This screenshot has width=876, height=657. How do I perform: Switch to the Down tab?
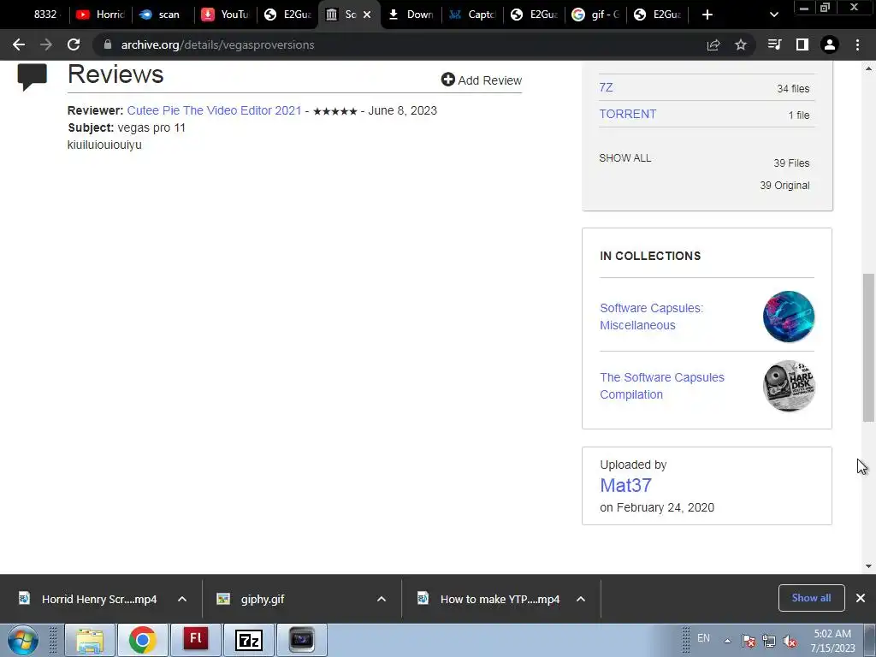[x=411, y=15]
